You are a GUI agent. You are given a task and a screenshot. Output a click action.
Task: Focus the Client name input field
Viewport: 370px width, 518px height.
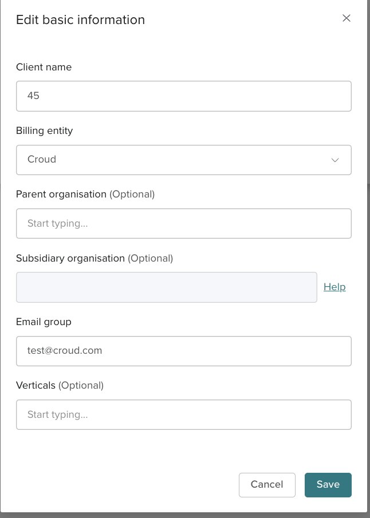point(183,96)
